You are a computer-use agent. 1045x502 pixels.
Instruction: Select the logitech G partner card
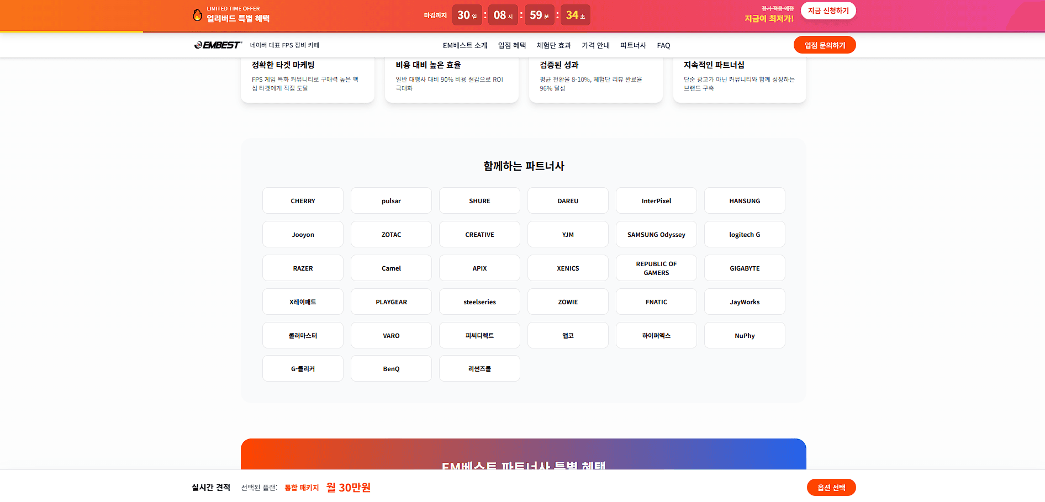click(745, 234)
